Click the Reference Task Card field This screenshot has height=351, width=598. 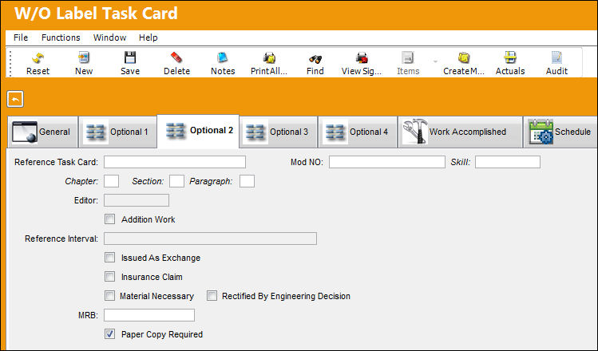click(175, 162)
